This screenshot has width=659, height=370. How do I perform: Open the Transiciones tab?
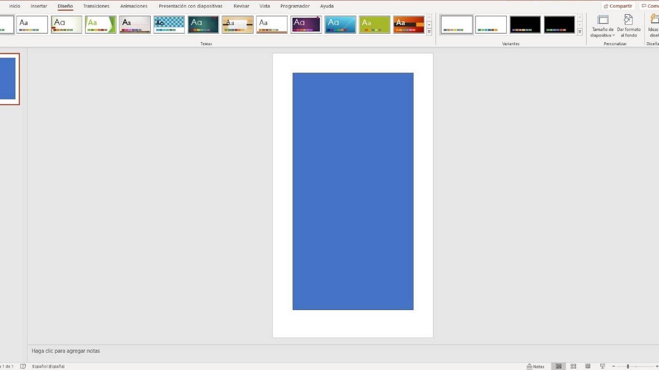[96, 6]
